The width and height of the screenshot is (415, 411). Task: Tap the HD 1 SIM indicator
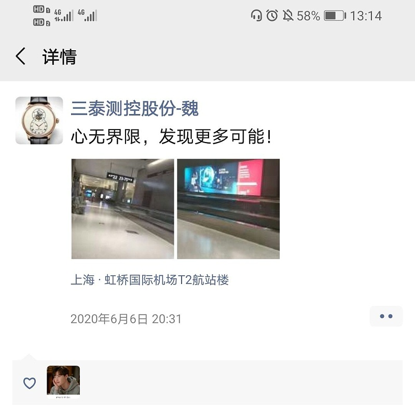click(x=41, y=9)
